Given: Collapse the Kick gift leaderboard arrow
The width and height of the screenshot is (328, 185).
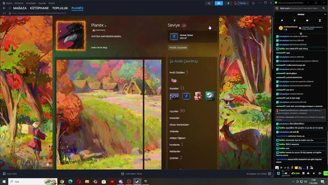Looking at the screenshot, I should pos(301,34).
